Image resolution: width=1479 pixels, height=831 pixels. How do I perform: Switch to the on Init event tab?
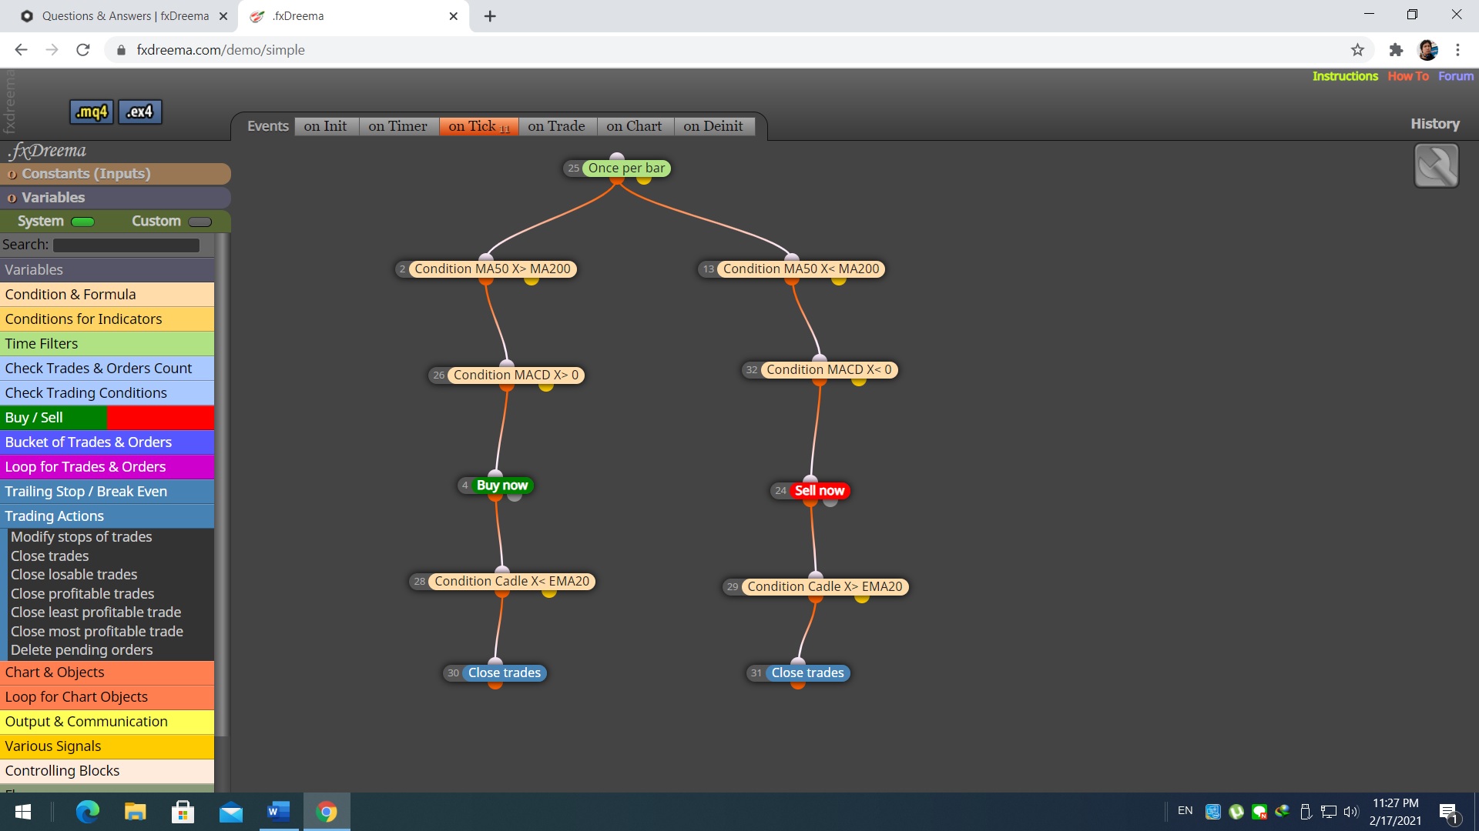[325, 126]
